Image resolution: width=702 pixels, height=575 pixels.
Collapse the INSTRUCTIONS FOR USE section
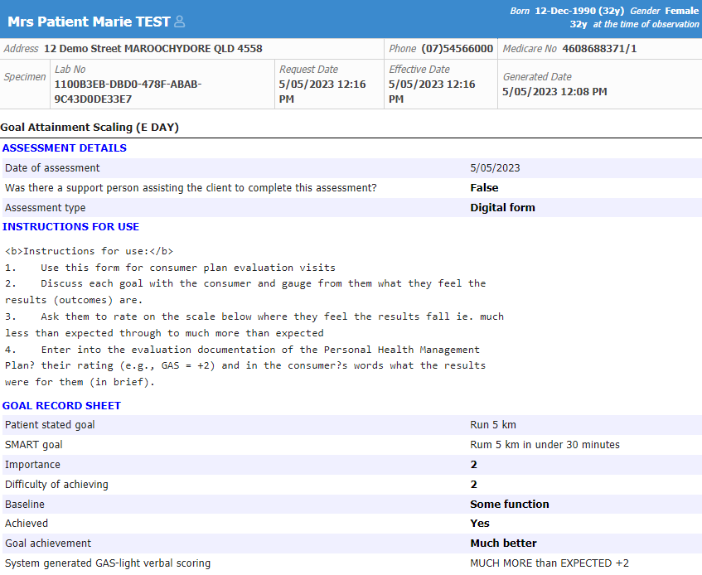(x=70, y=226)
